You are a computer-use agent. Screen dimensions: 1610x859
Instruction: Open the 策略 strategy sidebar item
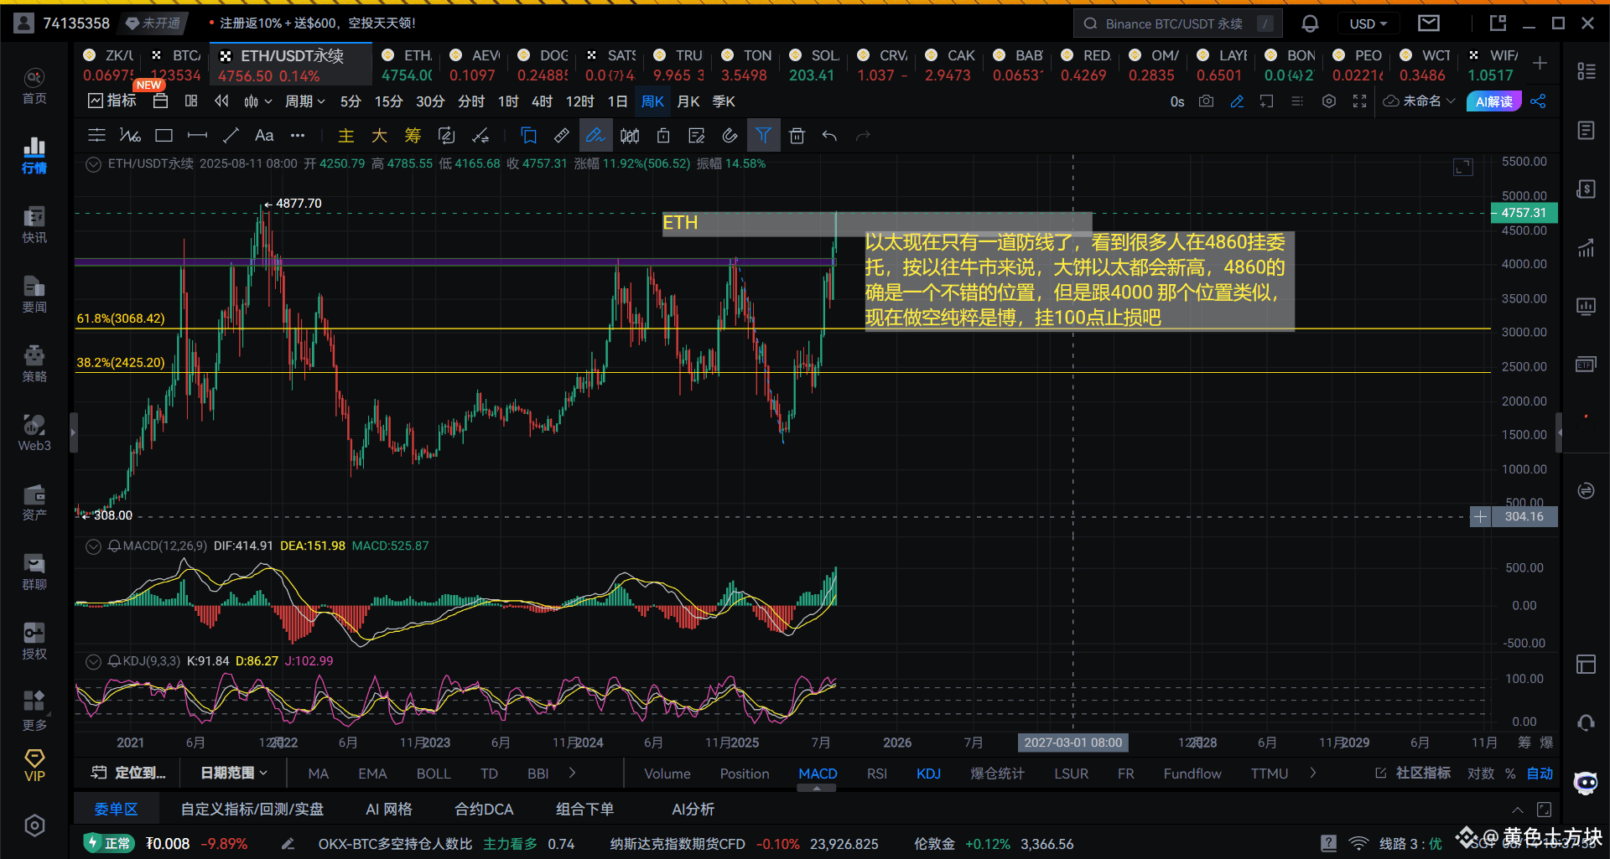tap(34, 364)
